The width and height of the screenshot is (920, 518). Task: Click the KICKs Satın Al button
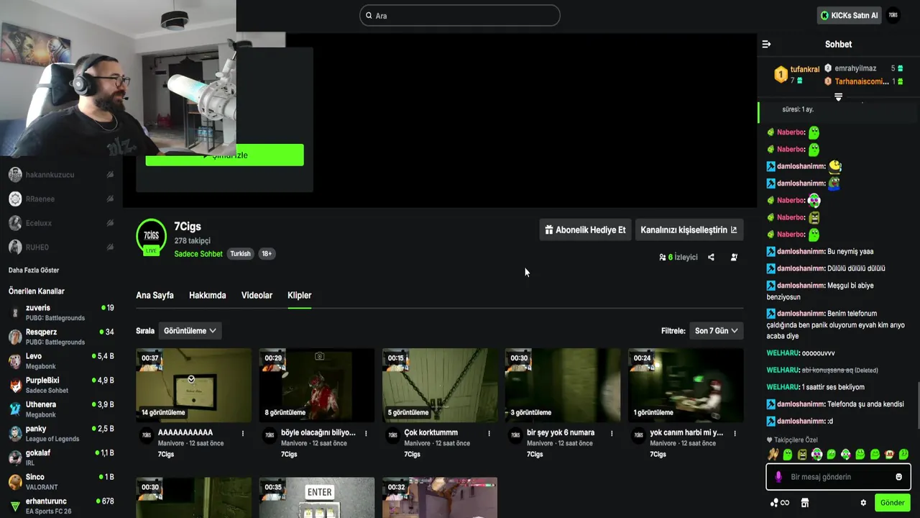tap(849, 15)
